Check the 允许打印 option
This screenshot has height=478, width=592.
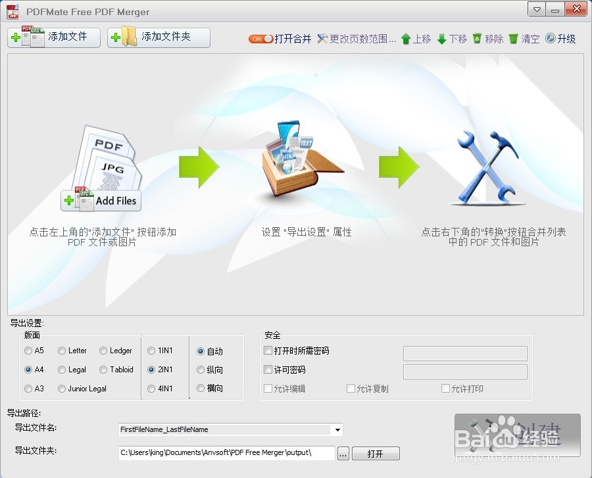445,388
